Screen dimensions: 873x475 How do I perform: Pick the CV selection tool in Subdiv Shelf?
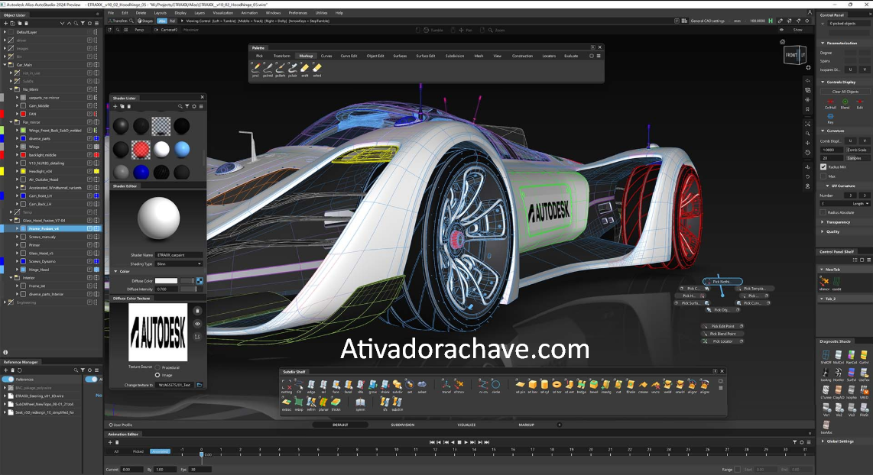(x=299, y=386)
